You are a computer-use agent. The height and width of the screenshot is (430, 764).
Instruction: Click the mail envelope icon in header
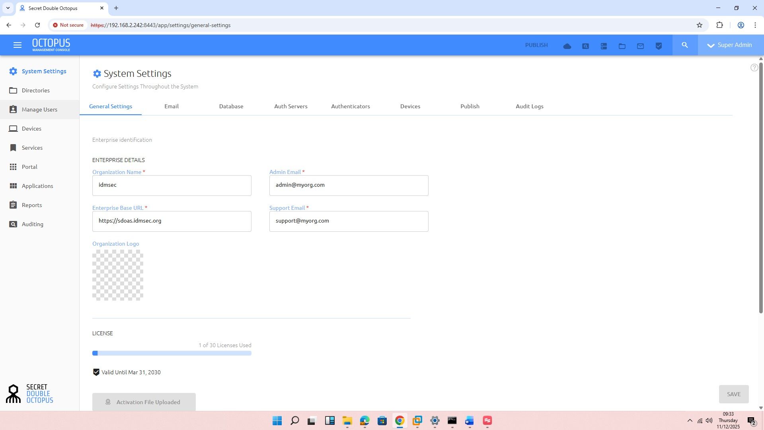pyautogui.click(x=640, y=46)
